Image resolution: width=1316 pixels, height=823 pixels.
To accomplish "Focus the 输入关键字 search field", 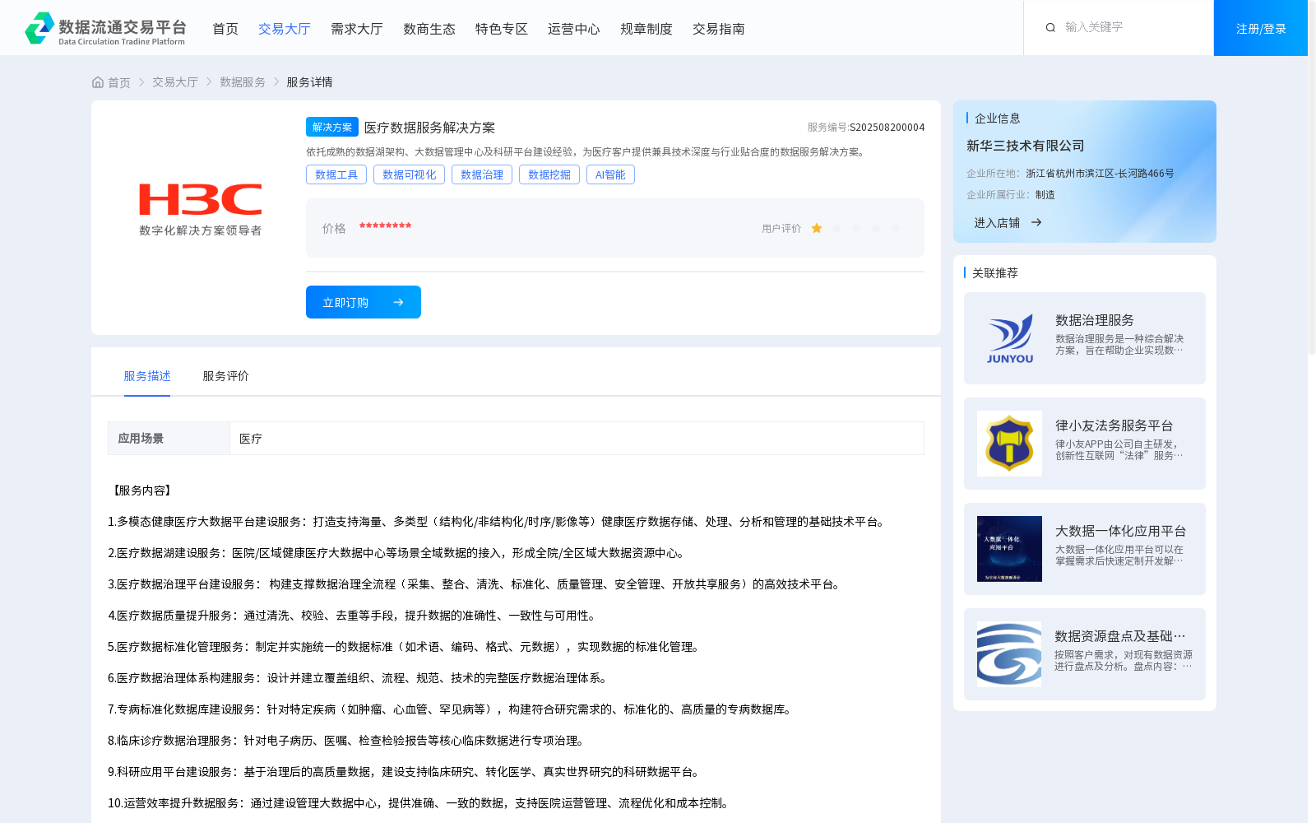I will pyautogui.click(x=1131, y=27).
